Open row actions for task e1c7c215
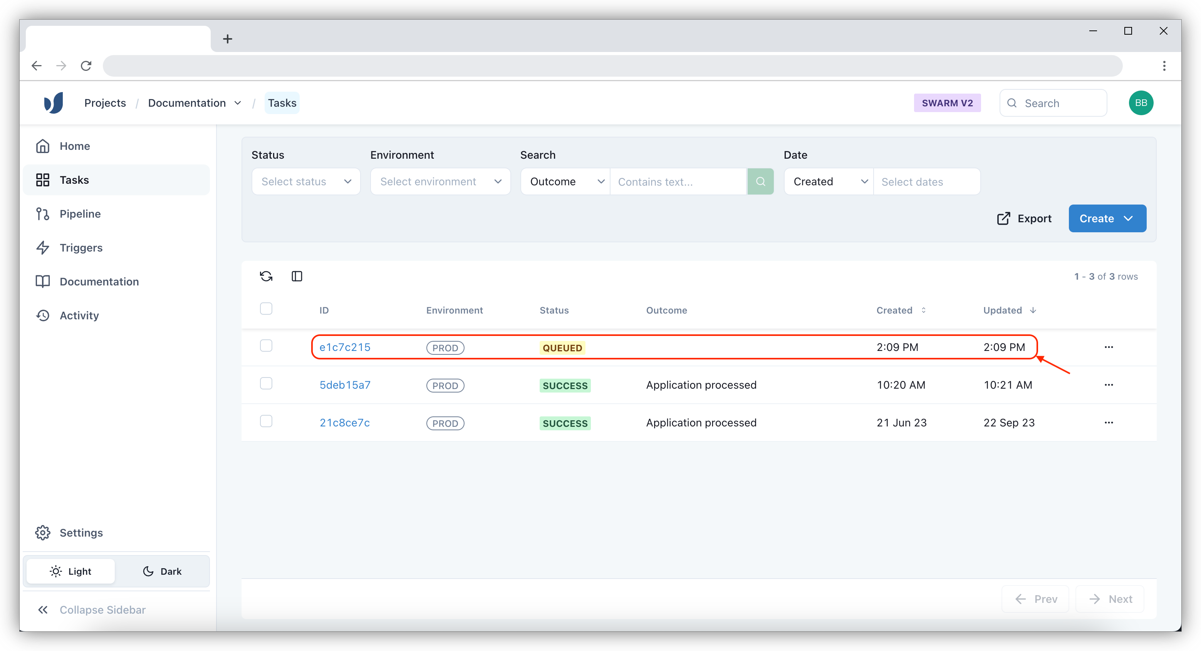 [x=1109, y=347]
